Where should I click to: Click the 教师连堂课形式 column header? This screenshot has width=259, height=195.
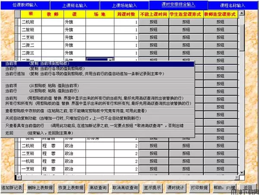pyautogui.click(x=221, y=14)
